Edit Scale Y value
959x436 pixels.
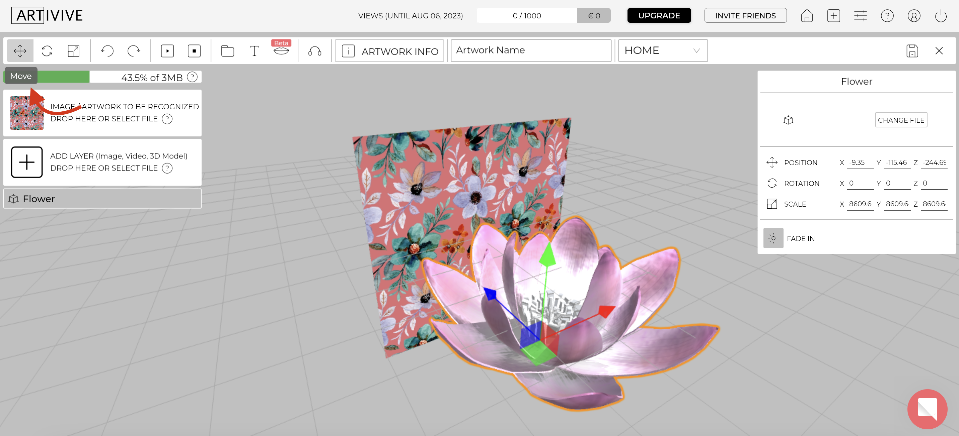click(897, 204)
